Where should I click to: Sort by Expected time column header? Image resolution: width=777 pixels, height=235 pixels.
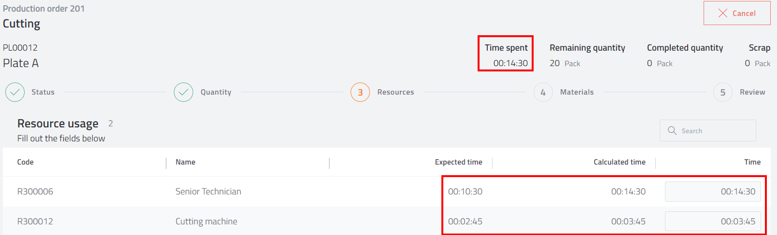tap(458, 162)
